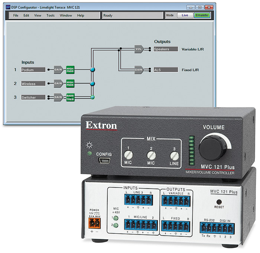Open the ALS output GAIN block
The height and width of the screenshot is (253, 260).
(x=139, y=70)
